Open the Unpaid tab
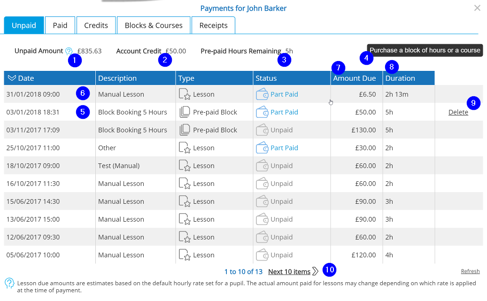This screenshot has width=487, height=301. (x=24, y=25)
